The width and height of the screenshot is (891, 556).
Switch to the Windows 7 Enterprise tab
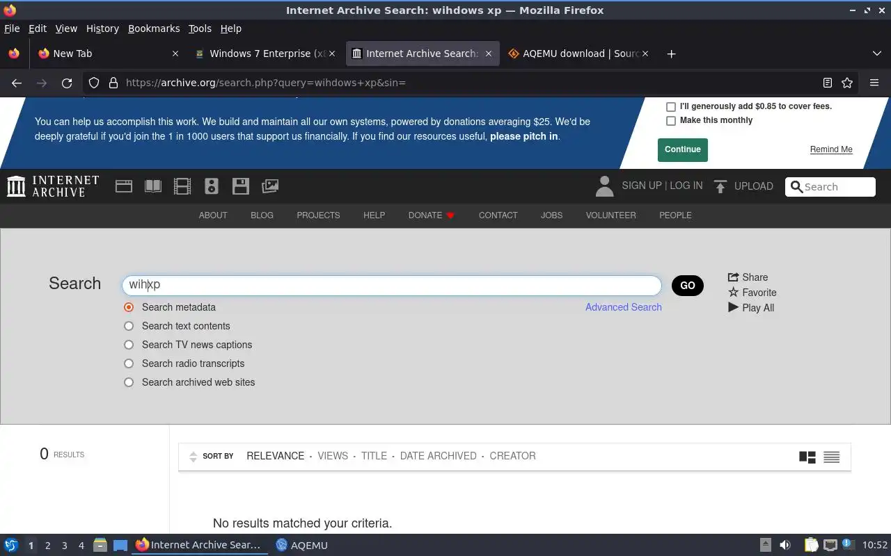coord(267,54)
